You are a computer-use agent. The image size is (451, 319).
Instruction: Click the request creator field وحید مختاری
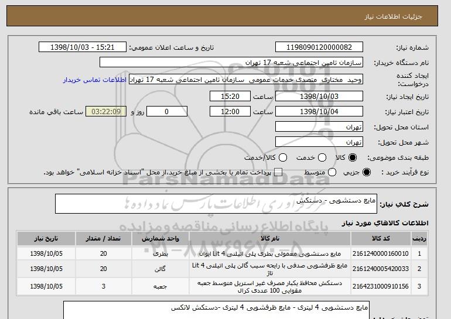click(246, 80)
